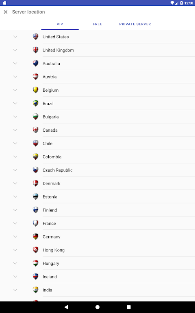This screenshot has height=313, width=195.
Task: Tap the Android home navigation button
Action: (x=97, y=307)
